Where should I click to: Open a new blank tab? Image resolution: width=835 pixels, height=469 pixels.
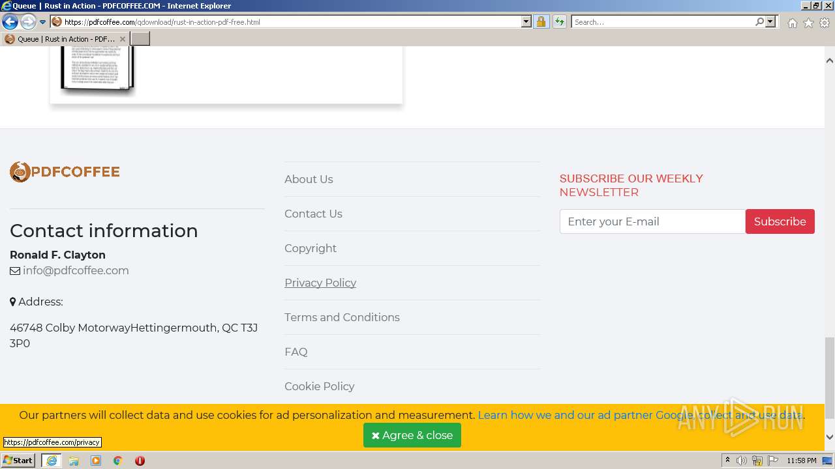pos(140,39)
